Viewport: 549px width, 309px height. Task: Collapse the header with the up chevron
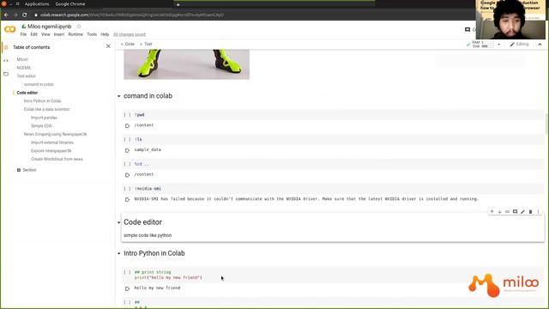(540, 45)
